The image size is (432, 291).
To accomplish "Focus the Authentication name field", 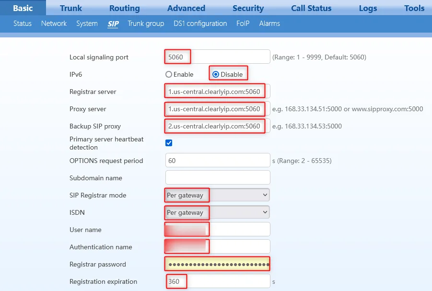I will [218, 246].
